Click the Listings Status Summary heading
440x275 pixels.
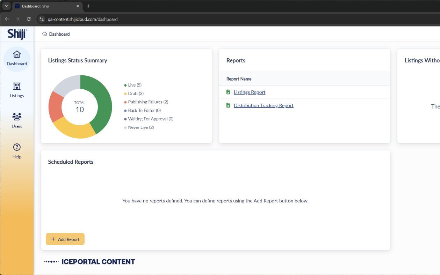click(78, 60)
